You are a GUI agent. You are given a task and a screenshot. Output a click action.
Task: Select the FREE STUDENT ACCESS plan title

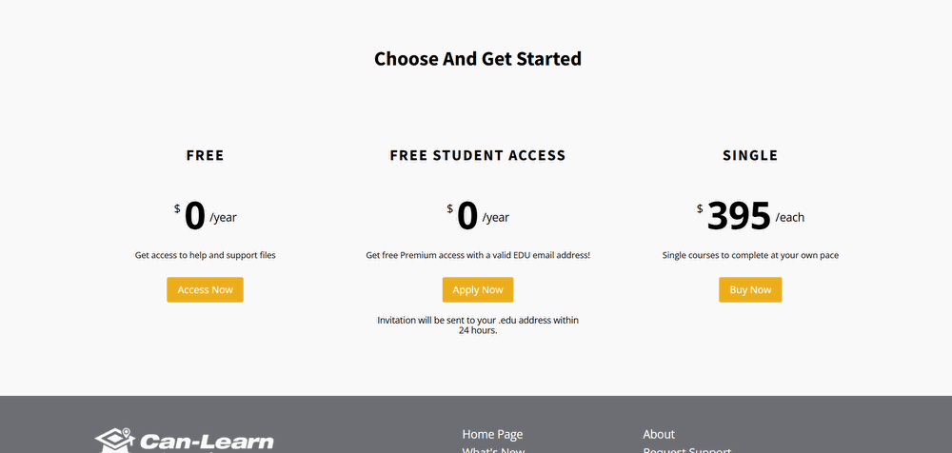point(478,155)
